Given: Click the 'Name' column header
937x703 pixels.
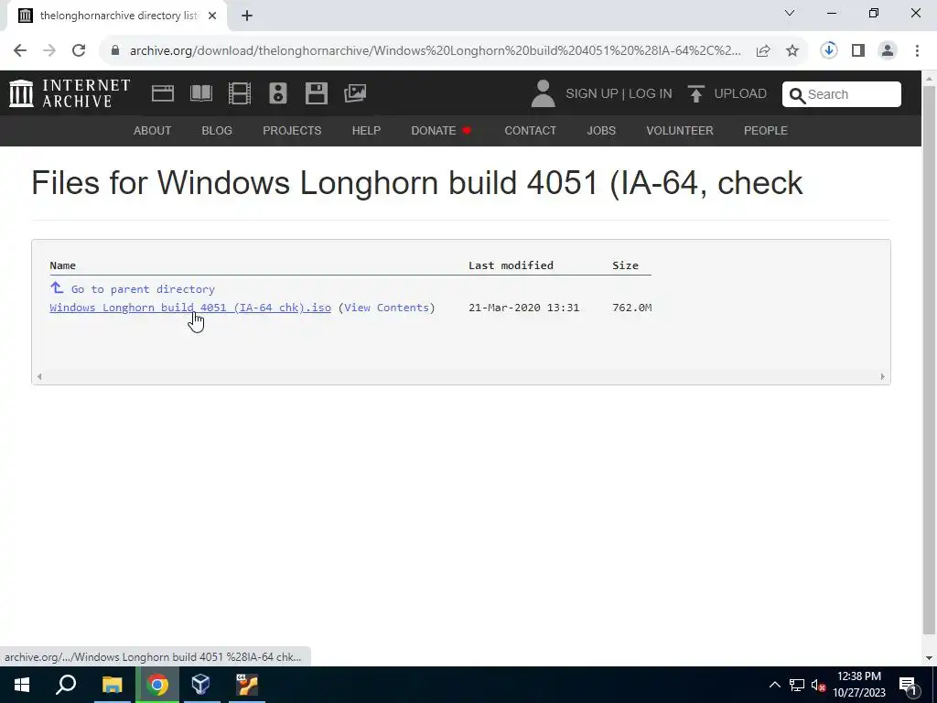Looking at the screenshot, I should pos(63,265).
